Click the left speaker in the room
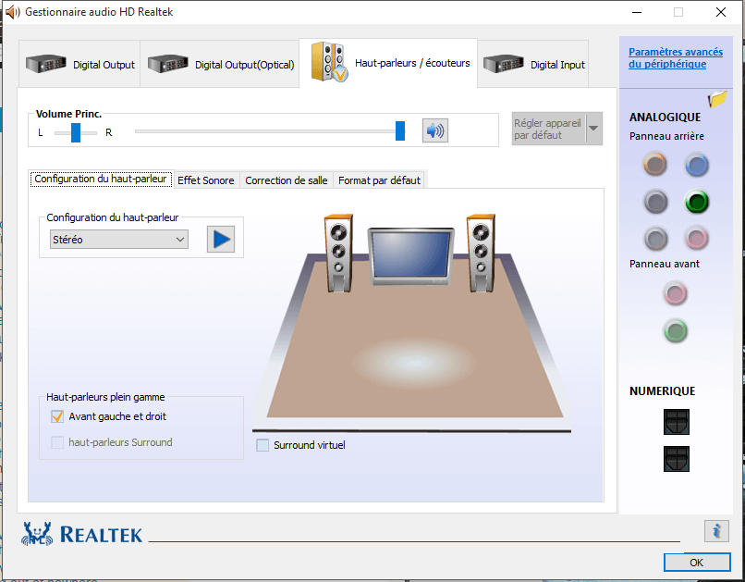Image resolution: width=745 pixels, height=582 pixels. pyautogui.click(x=339, y=253)
